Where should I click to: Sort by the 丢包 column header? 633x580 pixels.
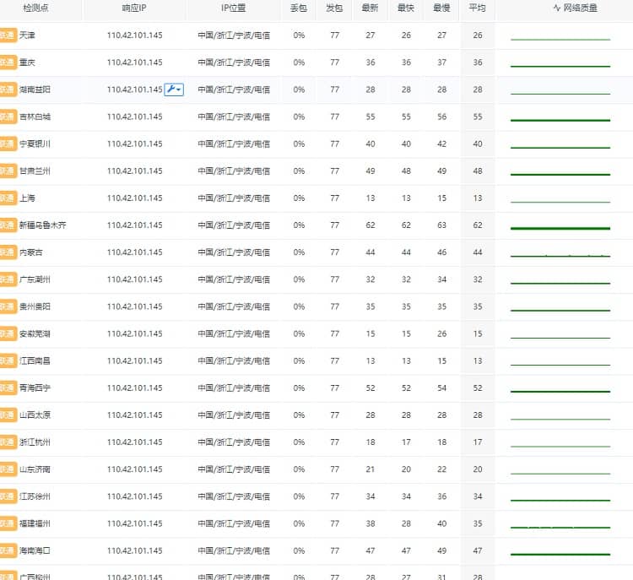pyautogui.click(x=299, y=8)
